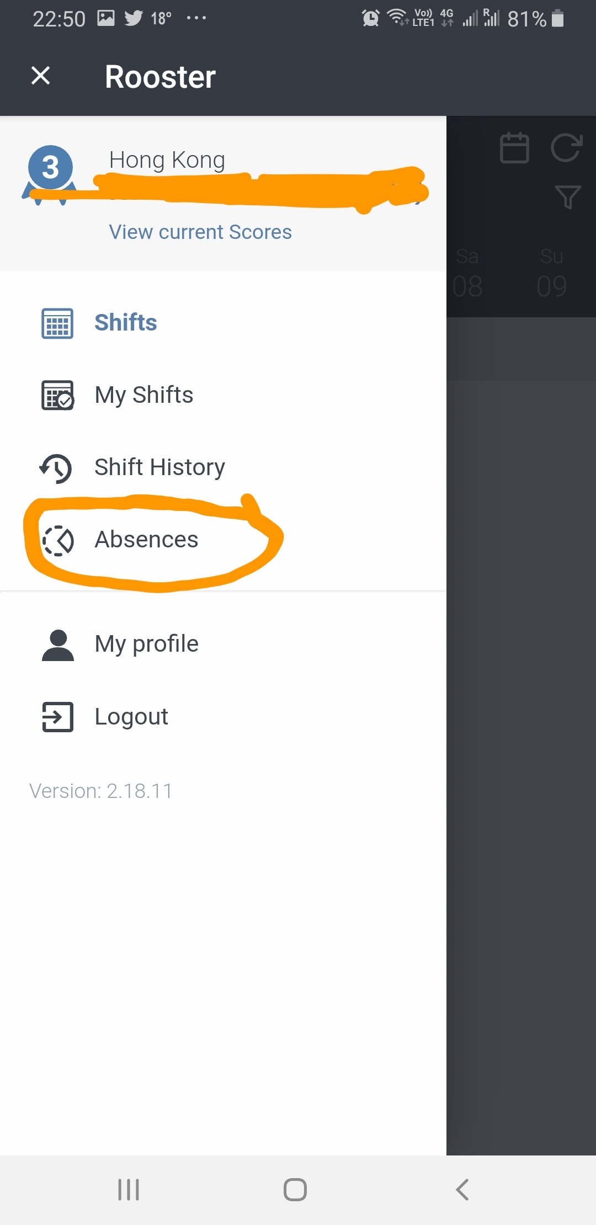Select Logout label
596x1225 pixels.
point(131,717)
